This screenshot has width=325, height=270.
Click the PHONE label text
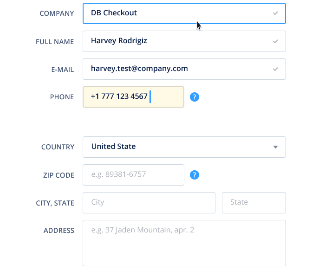coord(62,97)
